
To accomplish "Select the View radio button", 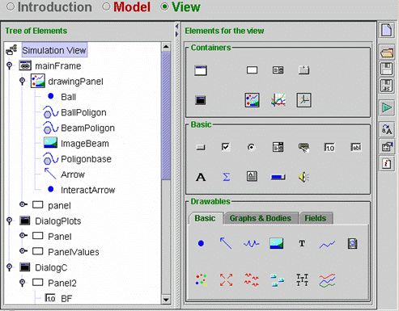I will [x=164, y=6].
